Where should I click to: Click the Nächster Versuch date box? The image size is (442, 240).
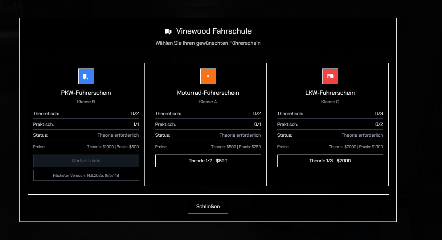[x=86, y=175]
